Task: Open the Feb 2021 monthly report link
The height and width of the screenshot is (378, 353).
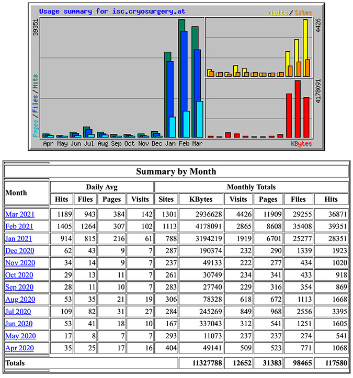Action: [19, 226]
